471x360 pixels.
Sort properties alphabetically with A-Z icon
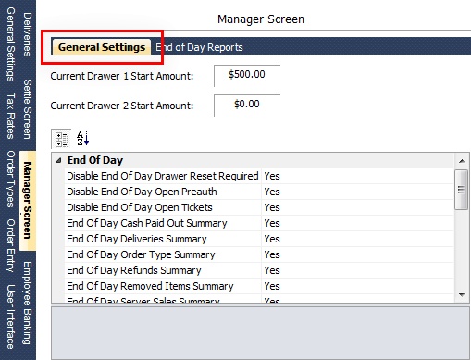click(x=82, y=139)
